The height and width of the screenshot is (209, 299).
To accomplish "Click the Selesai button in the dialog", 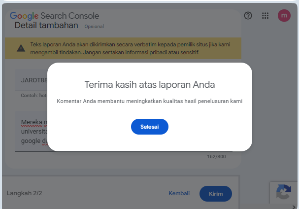I will [x=149, y=127].
